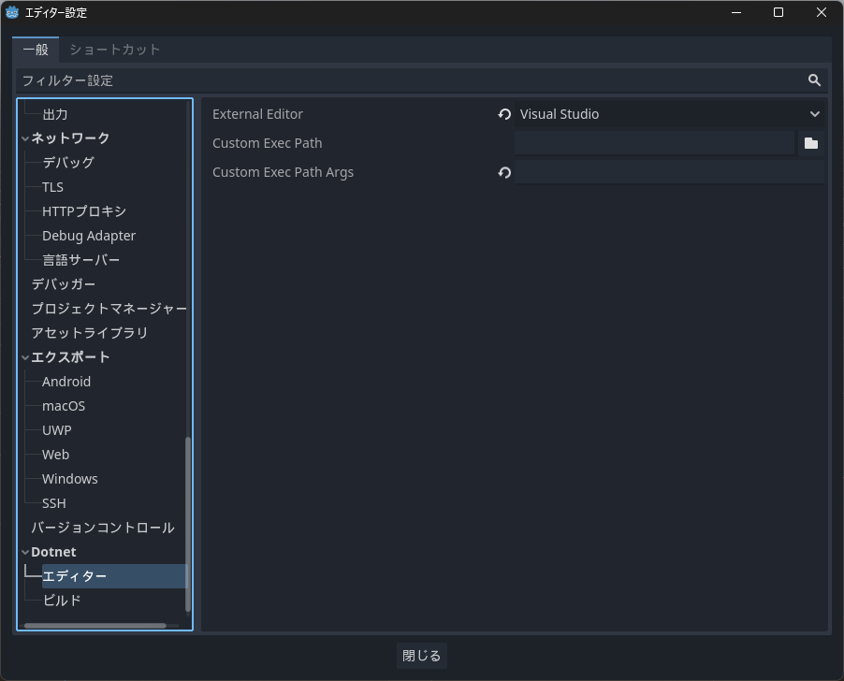Select Debug Adapter in the tree
The image size is (844, 681).
coord(89,236)
